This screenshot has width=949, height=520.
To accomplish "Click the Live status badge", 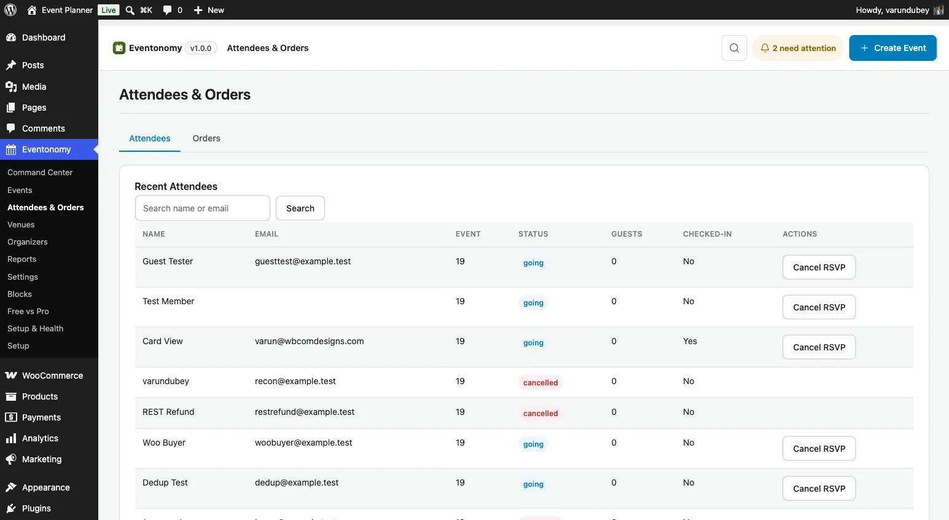I will coord(109,10).
